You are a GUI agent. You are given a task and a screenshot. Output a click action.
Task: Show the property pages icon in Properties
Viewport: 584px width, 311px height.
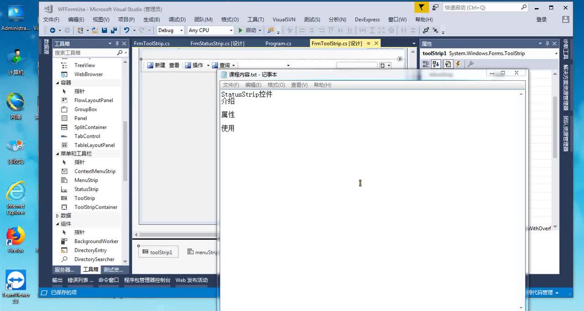448,64
